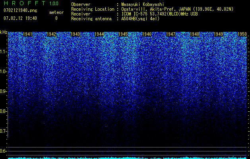Click the "Receiving antenna" label
The image size is (250, 159).
[91, 19]
